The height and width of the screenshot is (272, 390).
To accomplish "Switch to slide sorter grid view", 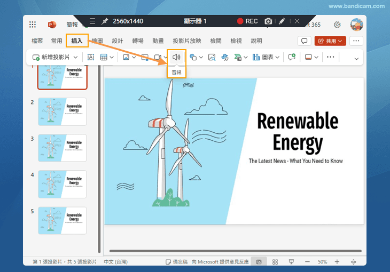I will [x=275, y=262].
